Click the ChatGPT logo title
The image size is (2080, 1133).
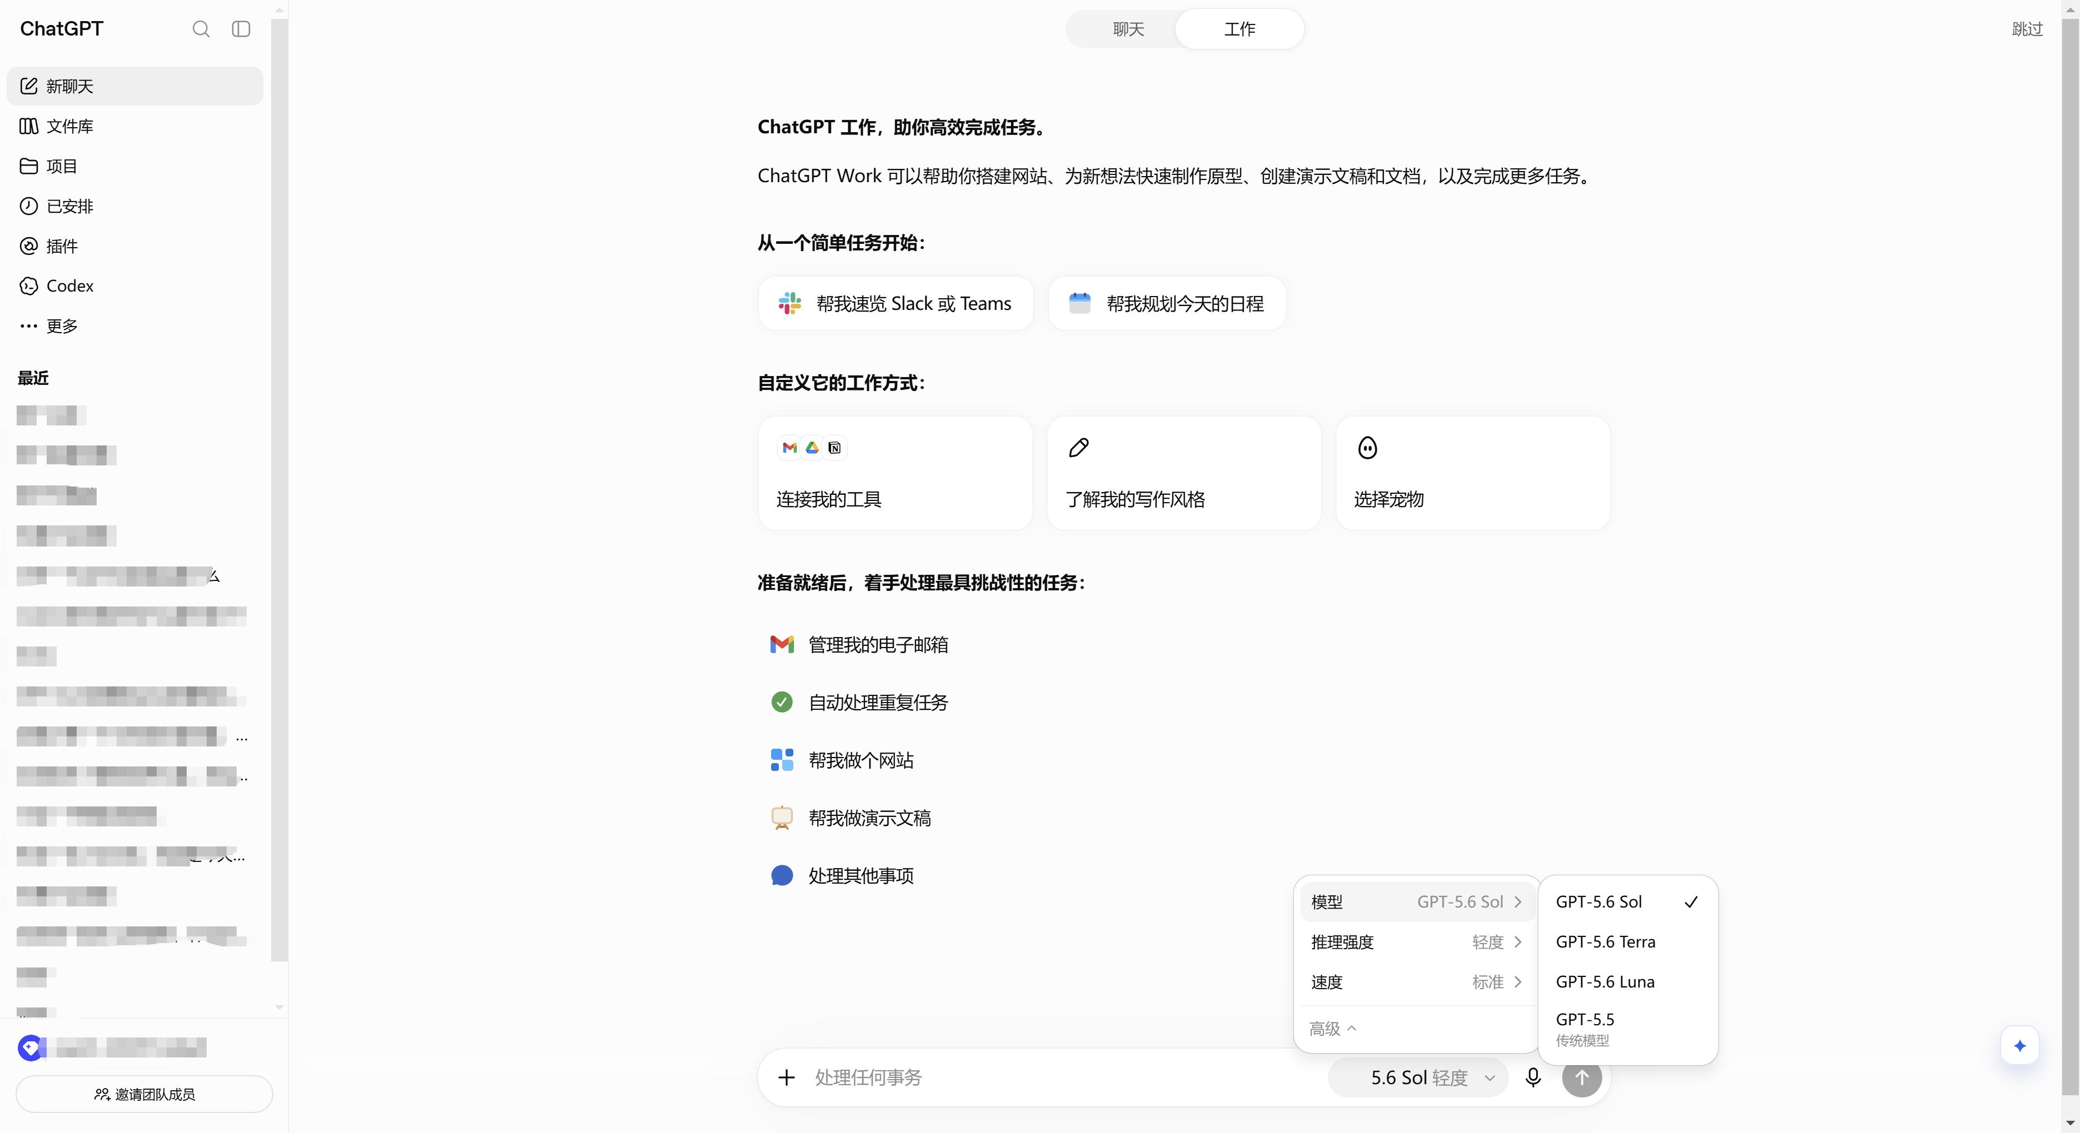[x=61, y=29]
